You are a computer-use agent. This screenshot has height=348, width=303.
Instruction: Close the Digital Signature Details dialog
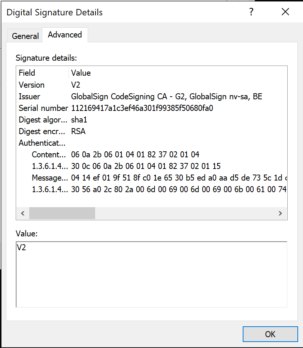(285, 12)
